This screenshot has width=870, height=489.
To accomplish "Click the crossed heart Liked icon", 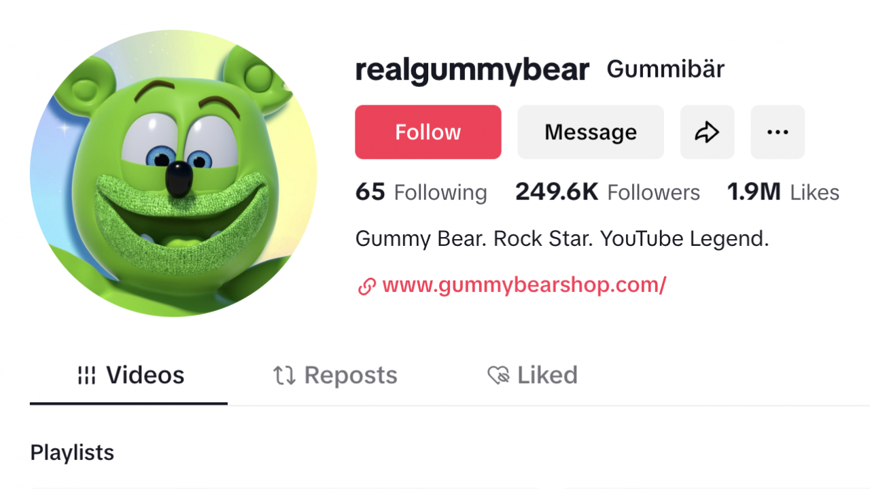I will tap(498, 375).
